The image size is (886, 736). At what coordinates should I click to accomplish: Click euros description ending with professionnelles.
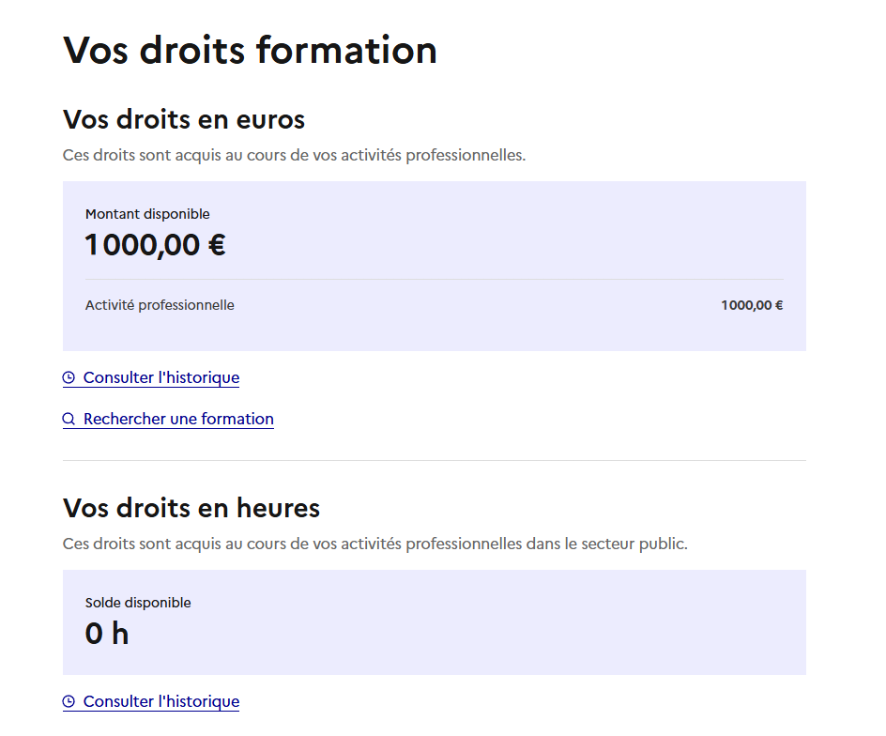click(x=294, y=155)
